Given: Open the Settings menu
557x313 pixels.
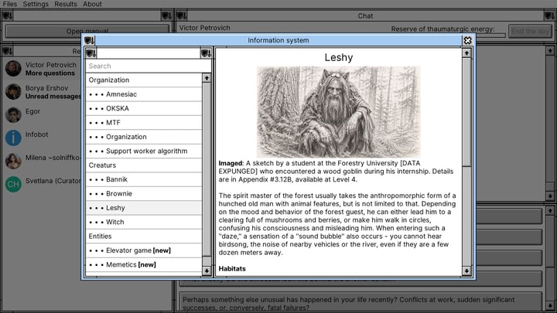Looking at the screenshot, I should pos(36,4).
